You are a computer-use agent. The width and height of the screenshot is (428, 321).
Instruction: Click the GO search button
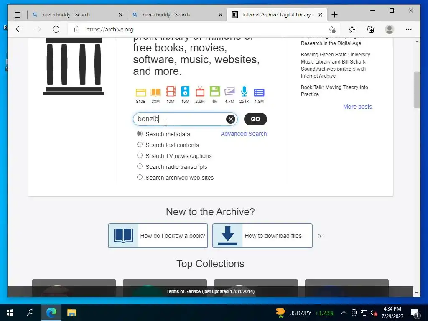[255, 119]
